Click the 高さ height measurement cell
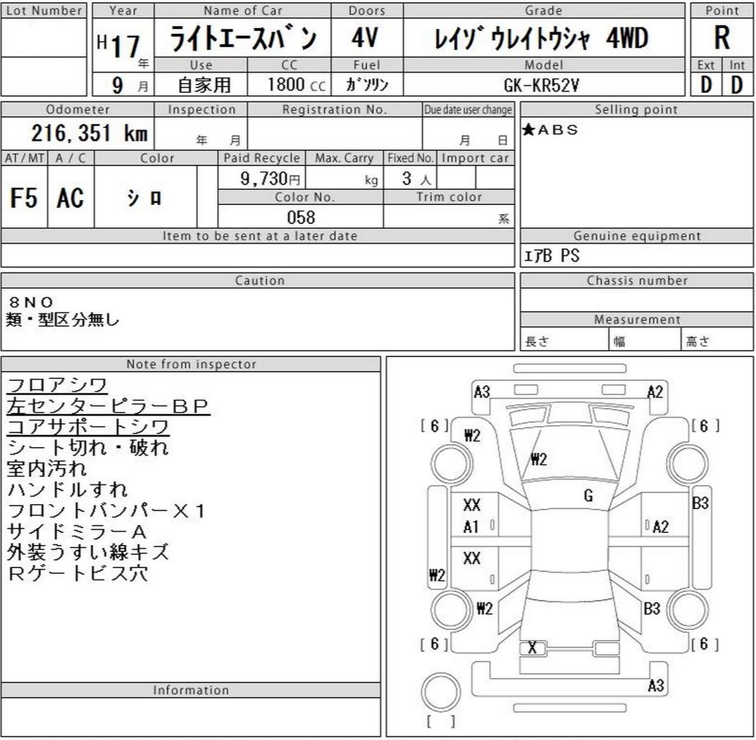Image resolution: width=756 pixels, height=740 pixels. (717, 339)
